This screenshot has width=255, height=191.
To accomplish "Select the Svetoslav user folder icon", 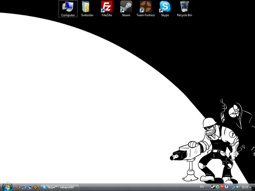I will (x=87, y=8).
